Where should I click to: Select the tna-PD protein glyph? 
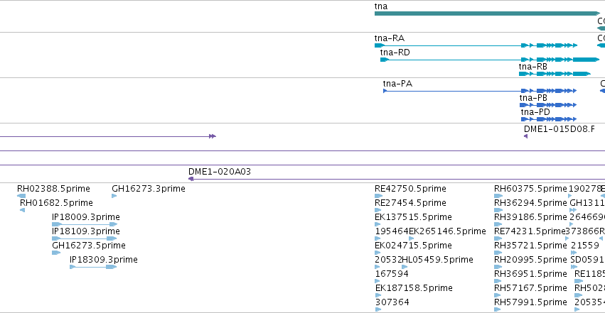click(x=549, y=119)
